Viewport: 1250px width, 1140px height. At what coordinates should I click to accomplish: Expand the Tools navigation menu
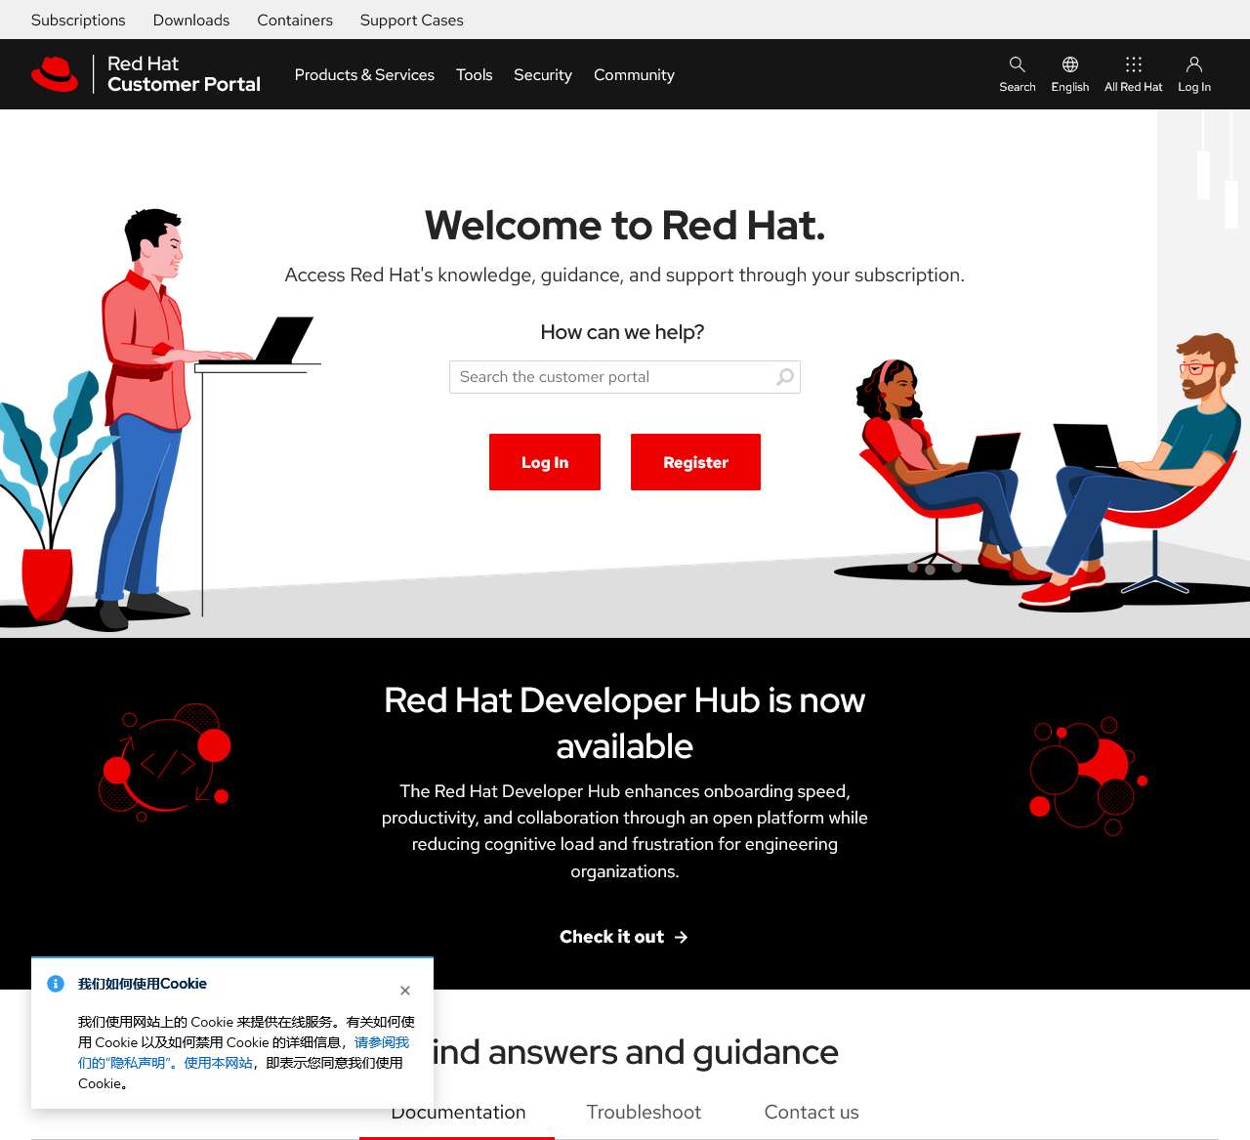[475, 74]
